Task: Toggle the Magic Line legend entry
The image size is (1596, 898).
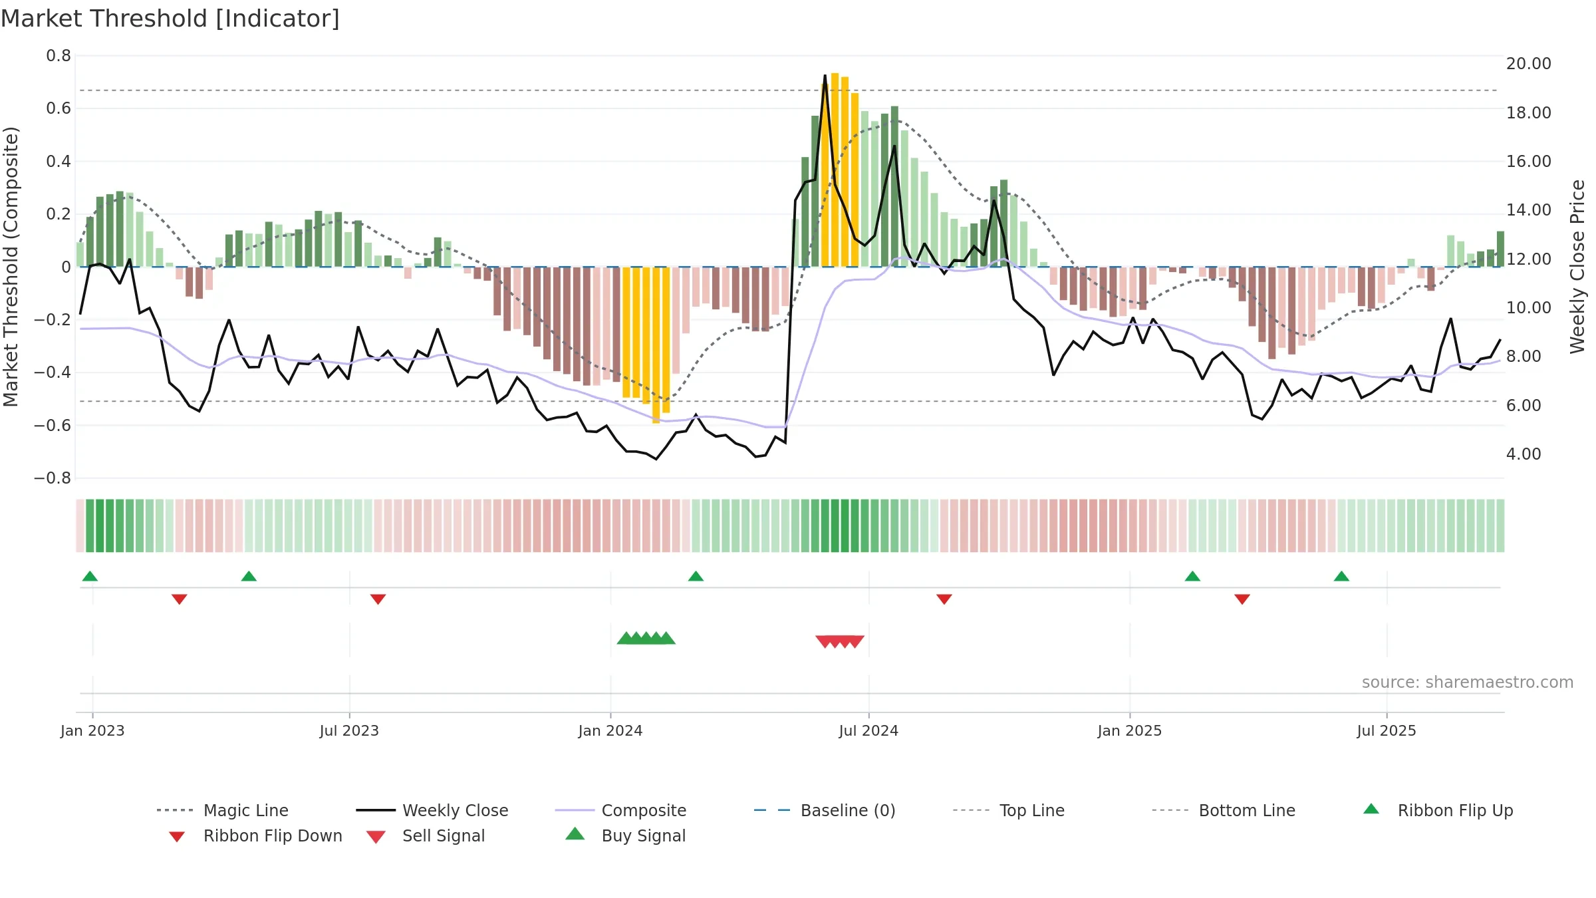Action: 223,810
